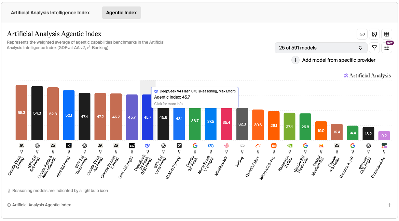The image size is (399, 221).
Task: Open the filter funnel icon
Action: [374, 48]
